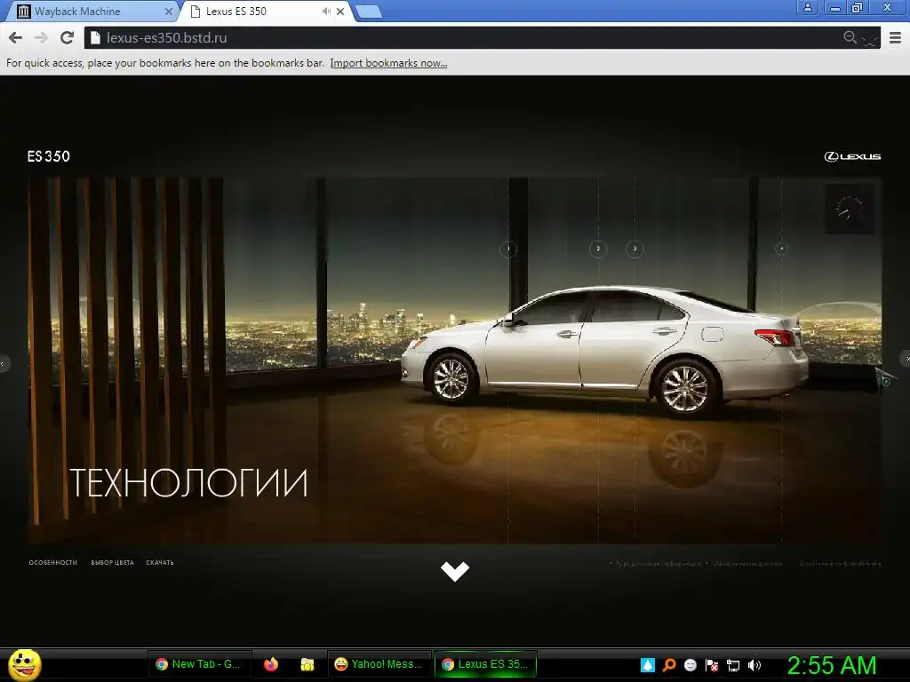
Task: Click the page icon in address bar
Action: point(96,37)
